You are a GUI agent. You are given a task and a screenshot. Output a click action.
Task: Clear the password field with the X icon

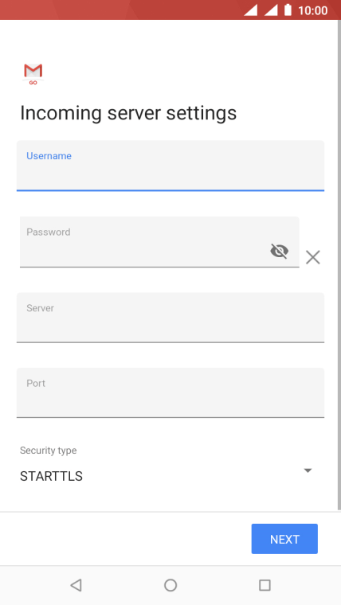[x=313, y=257]
